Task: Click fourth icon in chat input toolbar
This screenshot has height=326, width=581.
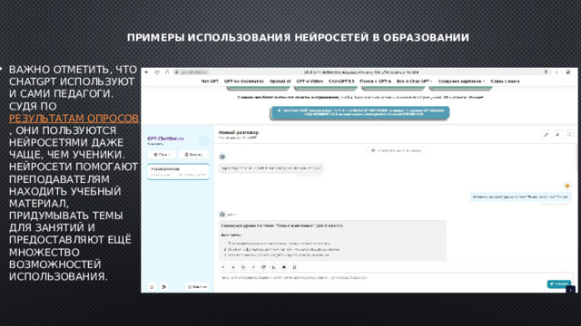Action: coord(253,267)
